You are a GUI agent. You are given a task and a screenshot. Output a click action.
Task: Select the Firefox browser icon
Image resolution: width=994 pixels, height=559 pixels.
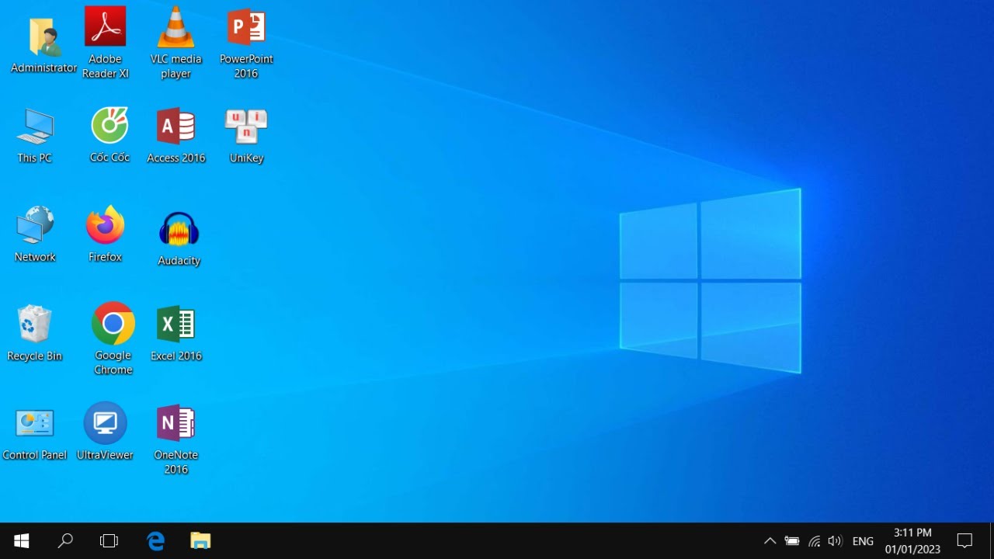tap(105, 225)
